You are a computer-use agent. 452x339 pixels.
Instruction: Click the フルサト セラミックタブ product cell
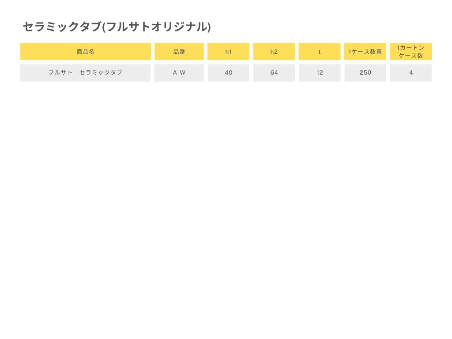tap(85, 73)
